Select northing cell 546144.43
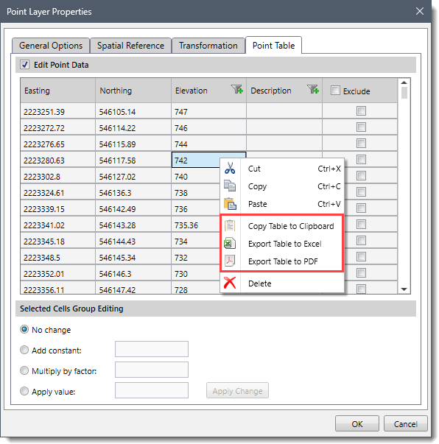 tap(133, 241)
